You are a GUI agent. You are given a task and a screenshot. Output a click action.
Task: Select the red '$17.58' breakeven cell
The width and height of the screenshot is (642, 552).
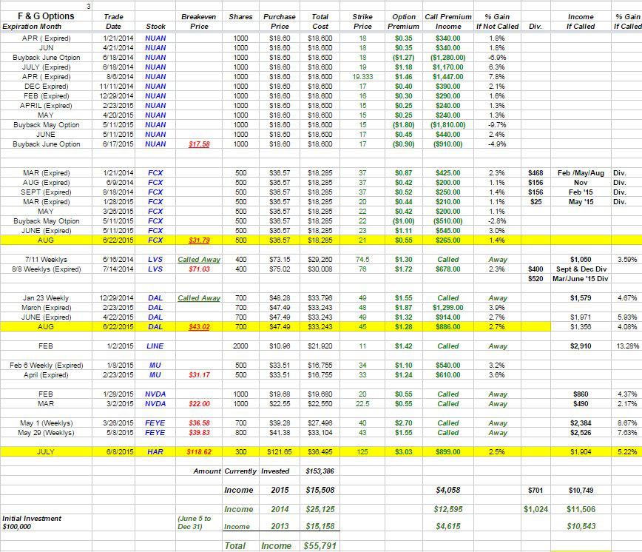coord(199,144)
